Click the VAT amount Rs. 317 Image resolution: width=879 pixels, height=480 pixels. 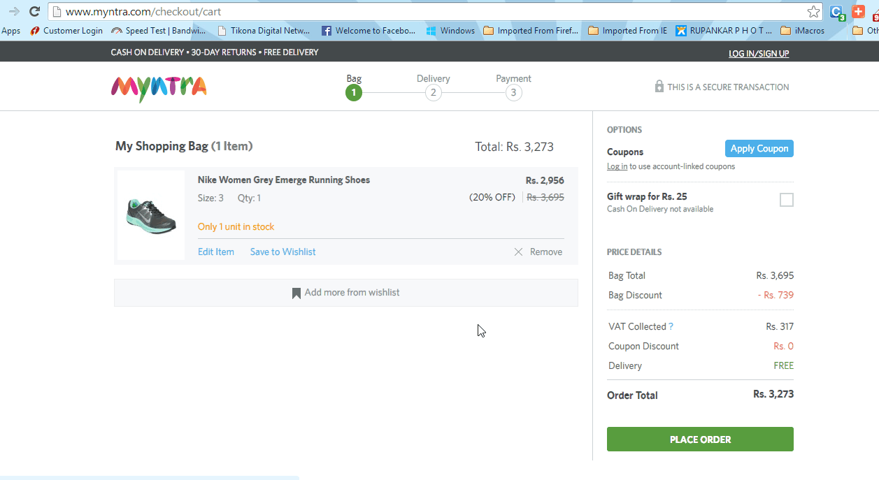click(780, 326)
